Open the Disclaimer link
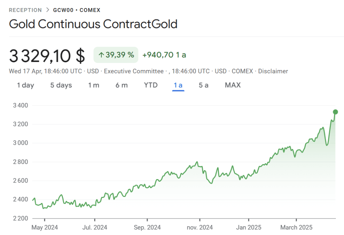The image size is (344, 235). point(273,71)
